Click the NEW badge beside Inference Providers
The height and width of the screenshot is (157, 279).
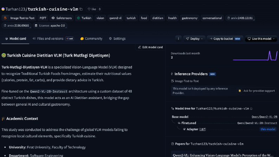coord(213,74)
